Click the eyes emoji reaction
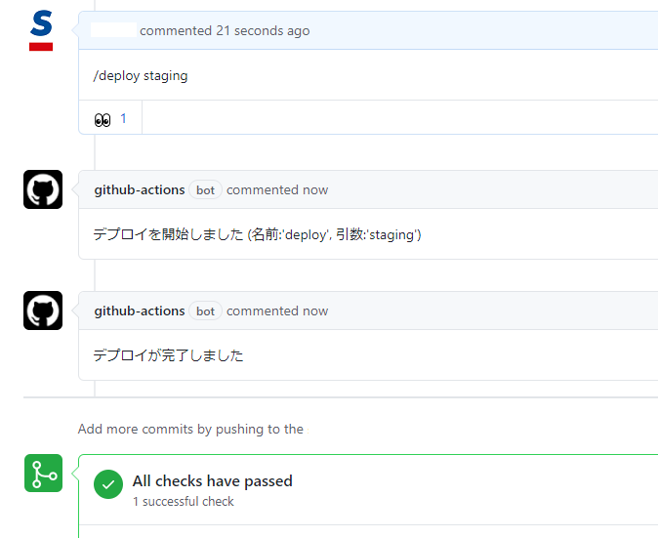 [x=103, y=120]
